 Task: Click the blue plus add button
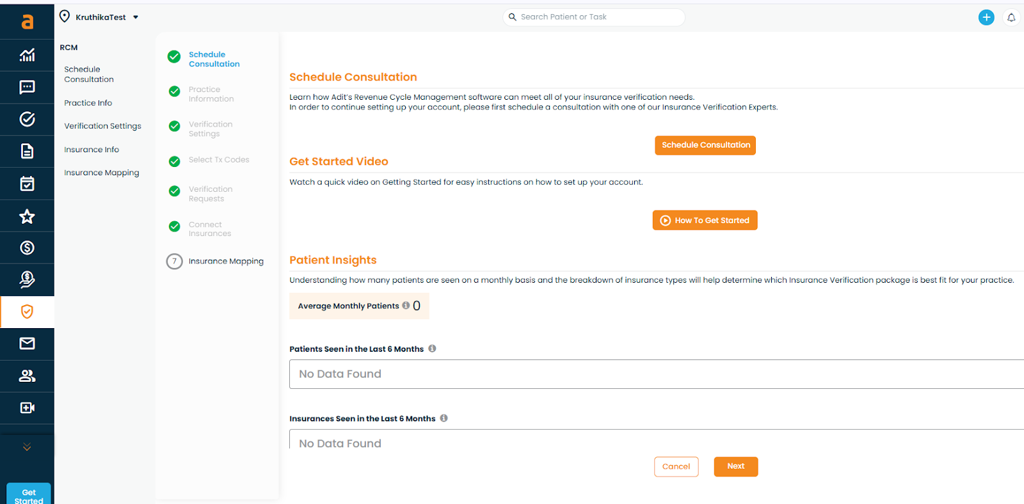pyautogui.click(x=986, y=17)
